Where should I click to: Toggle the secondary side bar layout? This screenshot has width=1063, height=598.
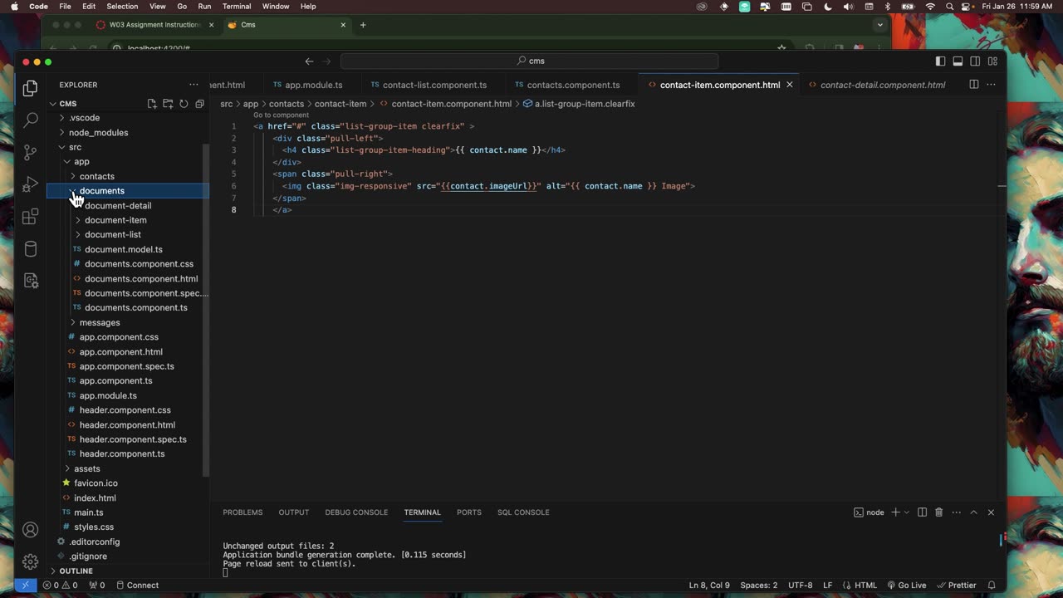[975, 61]
